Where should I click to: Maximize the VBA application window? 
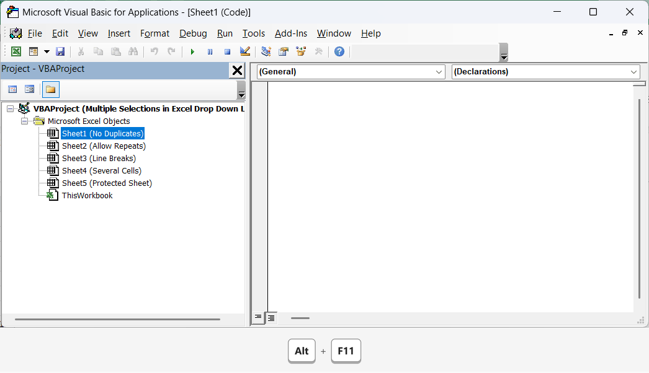tap(593, 12)
